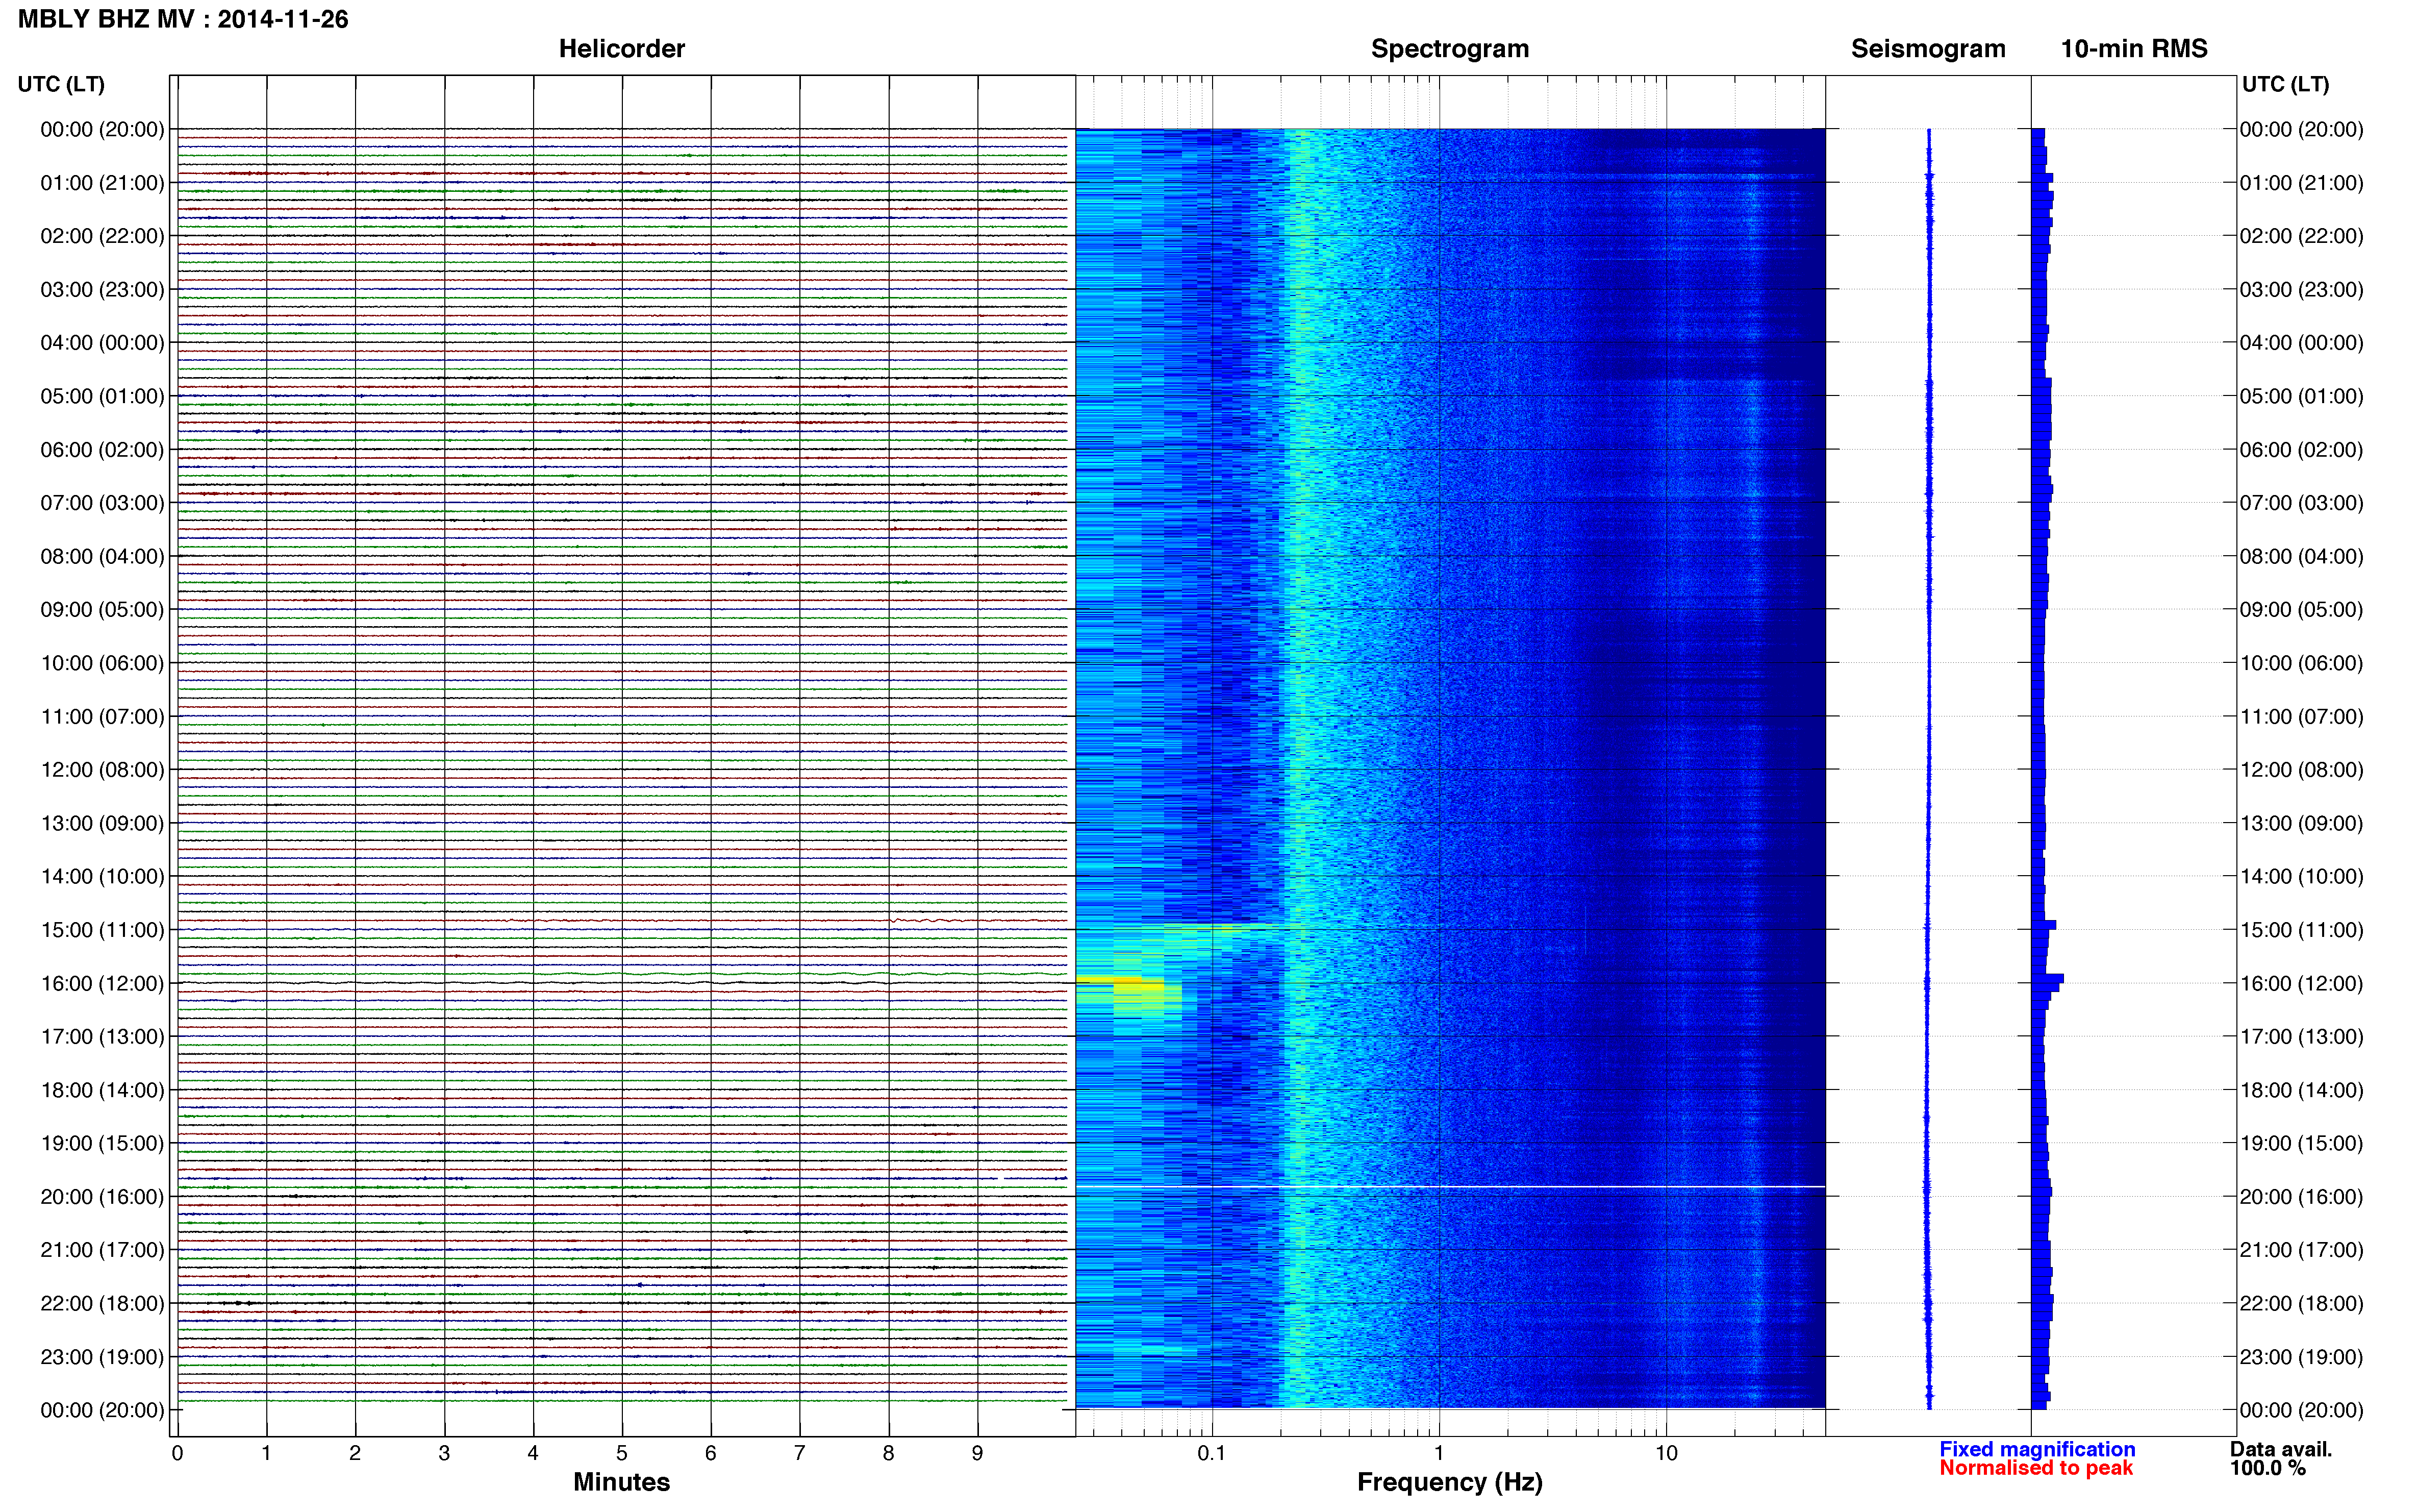Select the 'Spectrogram' panel heading

(1449, 49)
